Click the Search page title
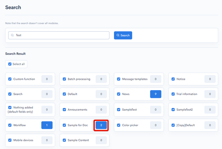 coord(13,7)
